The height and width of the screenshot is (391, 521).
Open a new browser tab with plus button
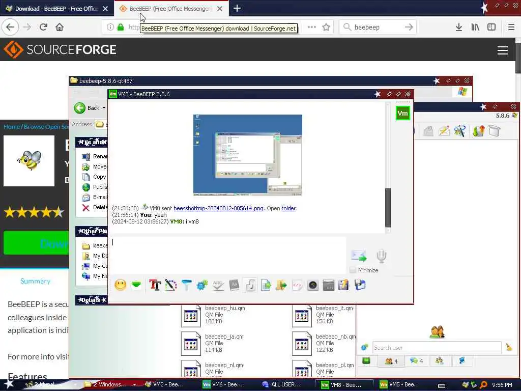click(x=237, y=8)
